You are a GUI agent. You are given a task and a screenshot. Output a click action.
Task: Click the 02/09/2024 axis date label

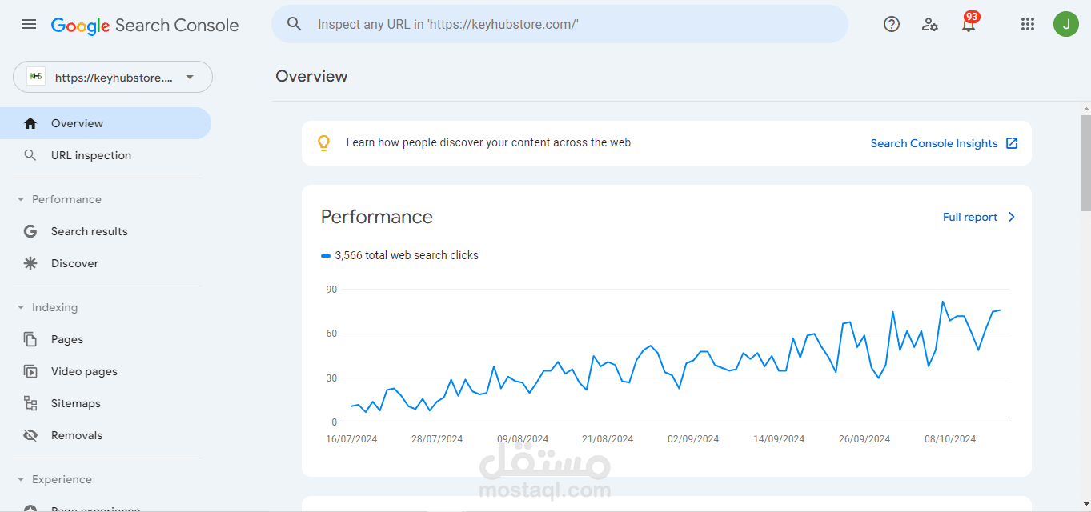(x=693, y=438)
